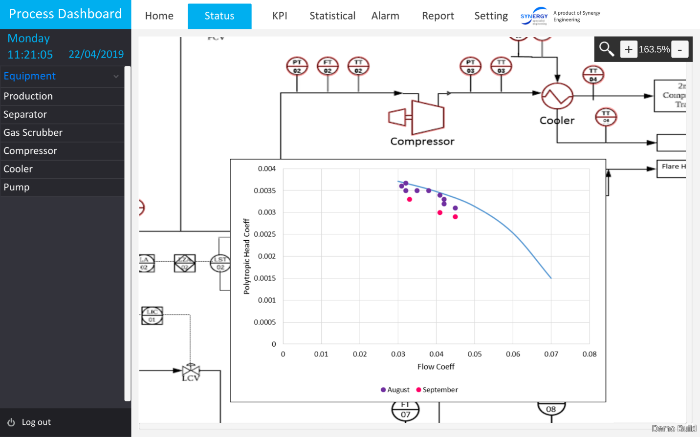
Task: Select Production in the equipment list
Action: pyautogui.click(x=62, y=96)
